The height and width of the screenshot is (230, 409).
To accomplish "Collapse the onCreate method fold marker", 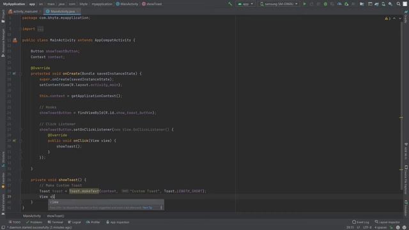I will 21,73.
